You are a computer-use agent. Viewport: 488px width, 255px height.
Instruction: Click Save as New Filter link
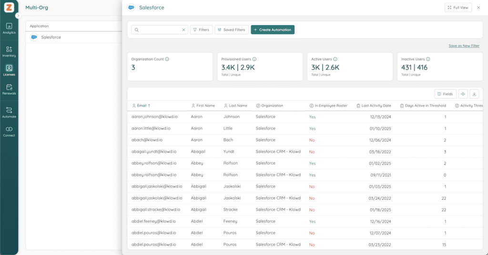[464, 46]
